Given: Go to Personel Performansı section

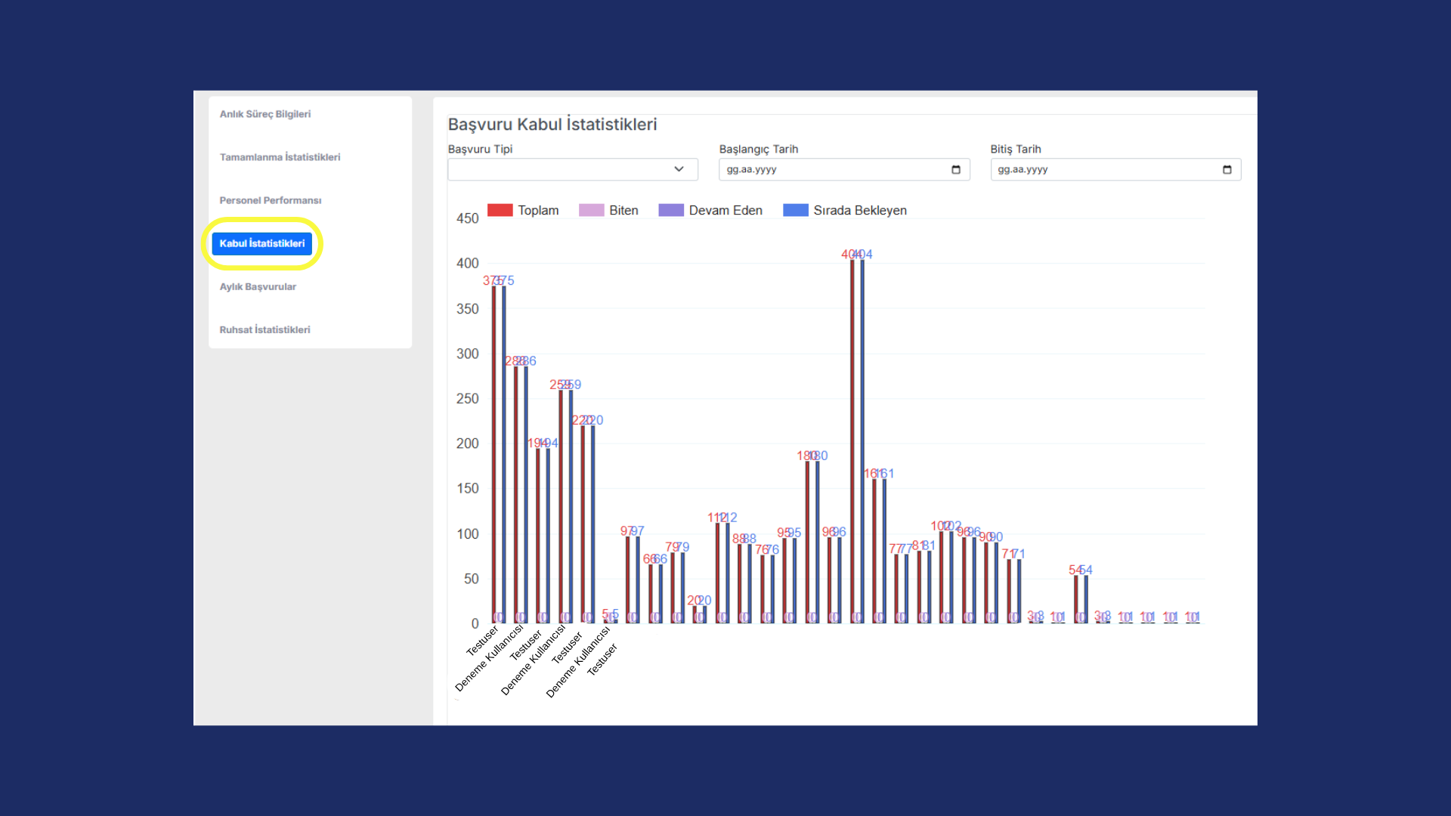Looking at the screenshot, I should (271, 200).
